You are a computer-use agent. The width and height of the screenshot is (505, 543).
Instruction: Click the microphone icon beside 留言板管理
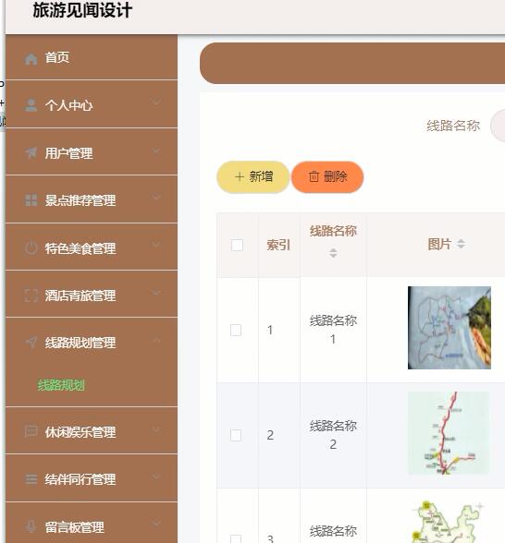pyautogui.click(x=31, y=526)
